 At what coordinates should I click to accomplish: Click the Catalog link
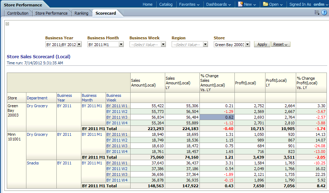click(166, 4)
